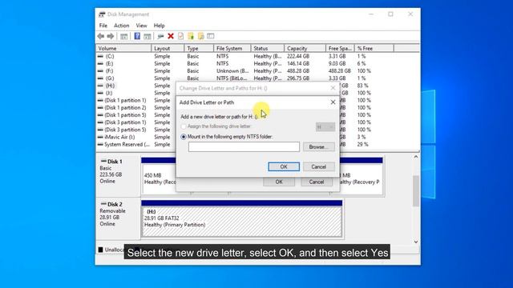The height and width of the screenshot is (288, 513).
Task: Sort by the Layout column header
Action: pyautogui.click(x=168, y=48)
